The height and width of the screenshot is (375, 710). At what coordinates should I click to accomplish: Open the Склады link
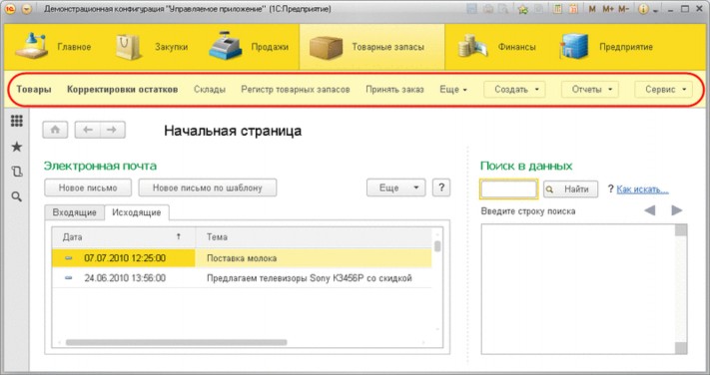(x=210, y=90)
